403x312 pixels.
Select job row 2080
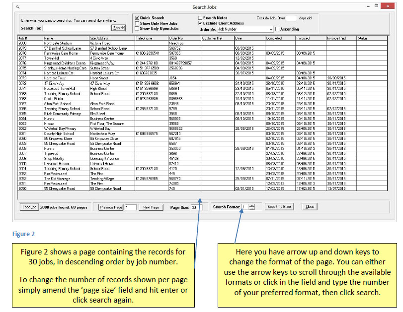click(202, 43)
